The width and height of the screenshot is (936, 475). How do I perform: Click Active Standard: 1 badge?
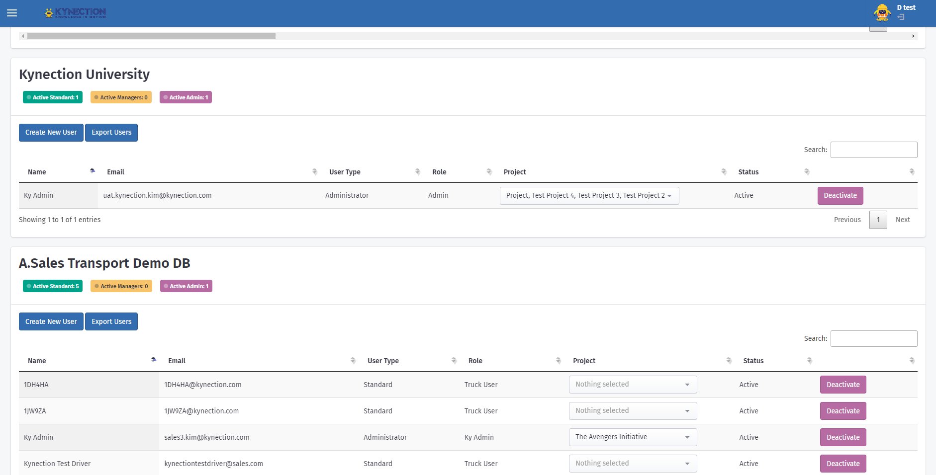coord(53,97)
